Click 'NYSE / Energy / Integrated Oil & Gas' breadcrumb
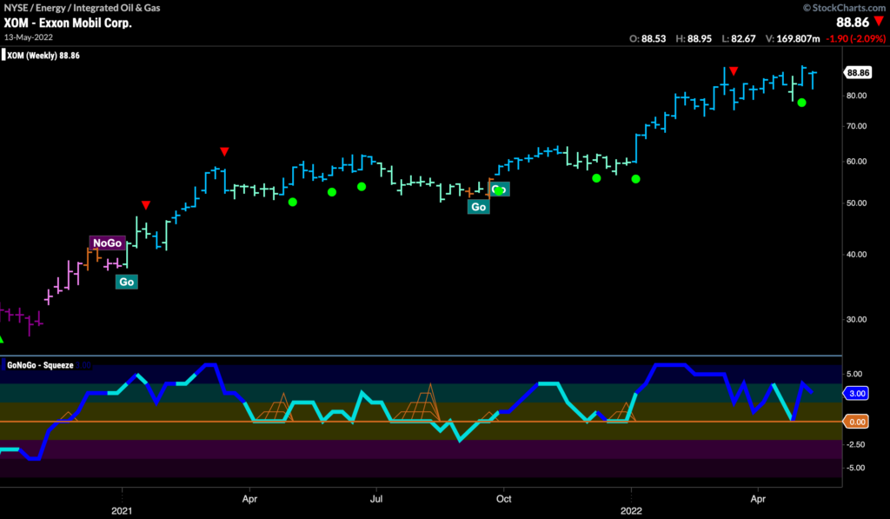Viewport: 890px width, 519px height. point(82,8)
